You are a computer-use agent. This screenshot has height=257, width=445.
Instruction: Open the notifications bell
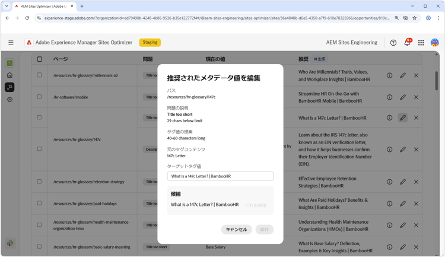pos(407,42)
